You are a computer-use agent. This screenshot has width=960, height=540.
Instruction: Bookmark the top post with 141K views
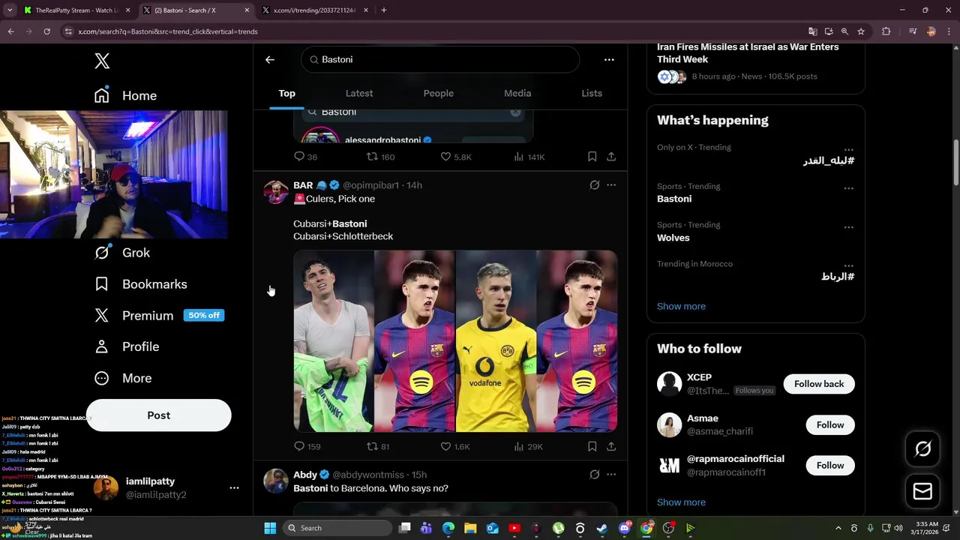point(592,157)
